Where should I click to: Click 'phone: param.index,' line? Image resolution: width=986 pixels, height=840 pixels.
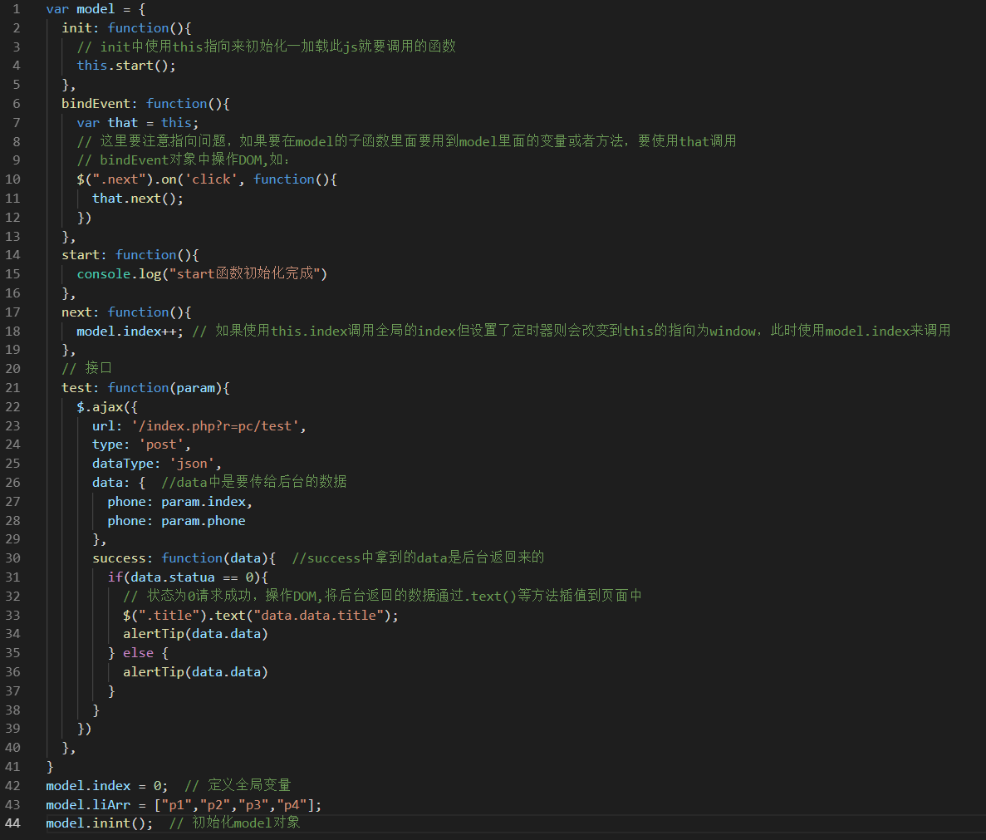pos(180,502)
